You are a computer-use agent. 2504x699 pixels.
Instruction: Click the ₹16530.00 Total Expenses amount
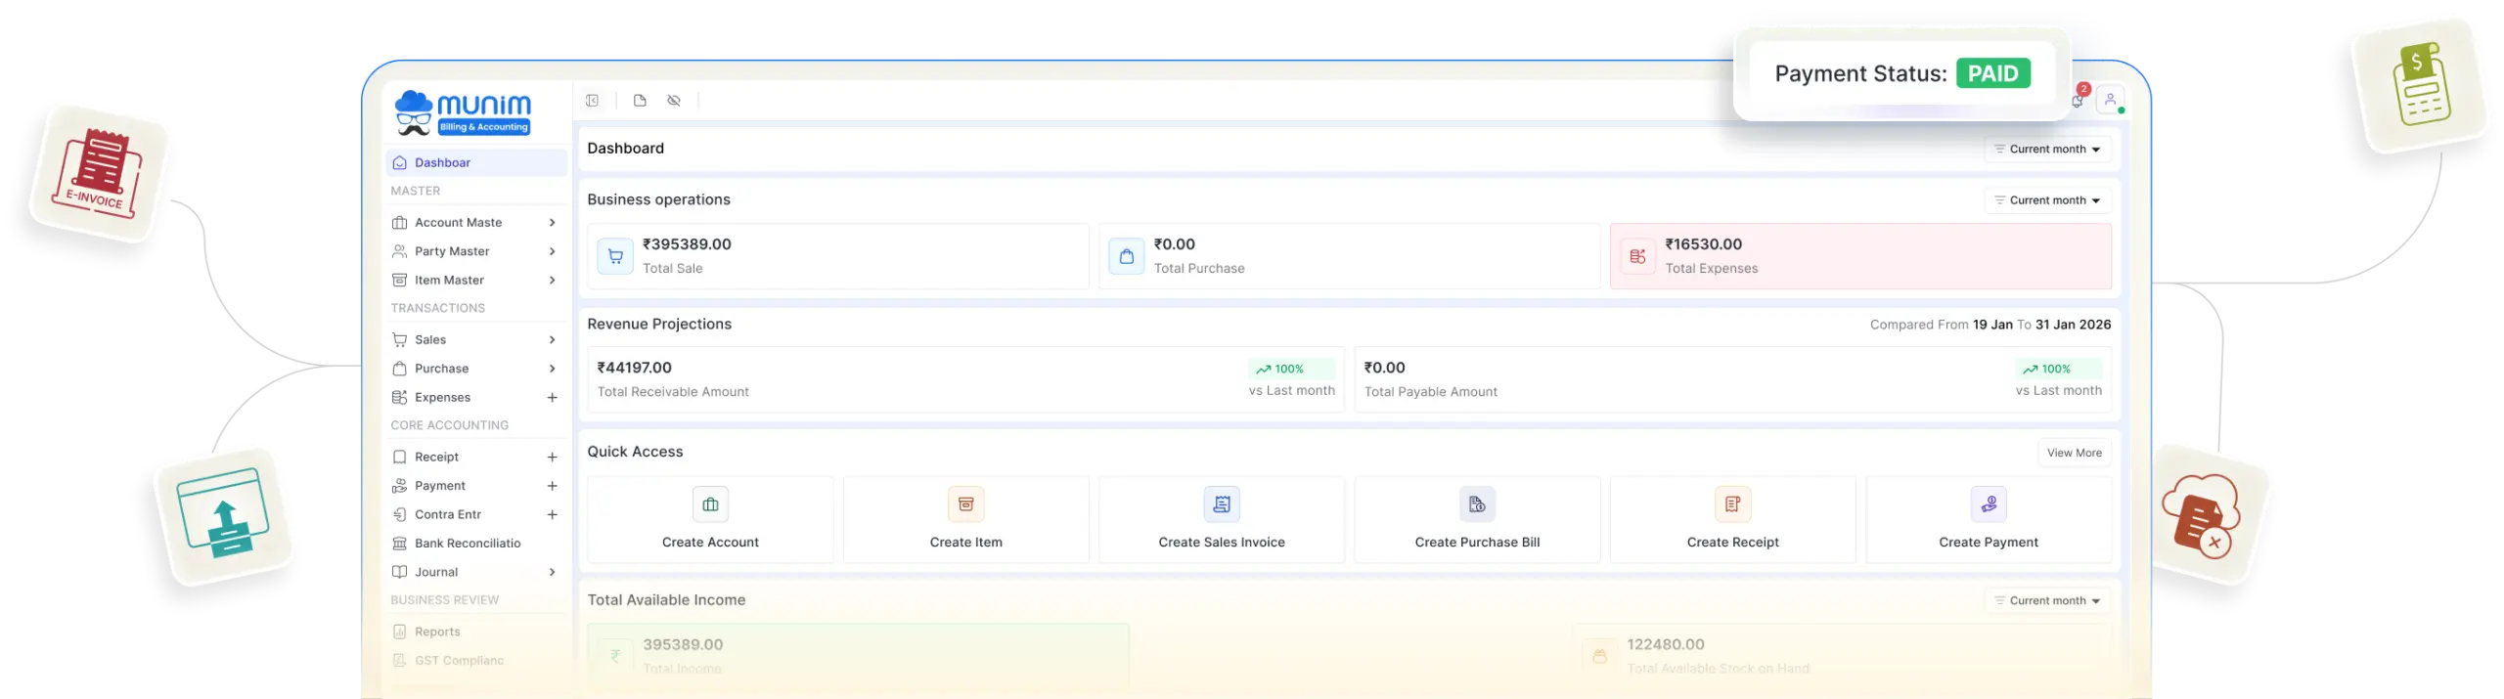point(1703,244)
